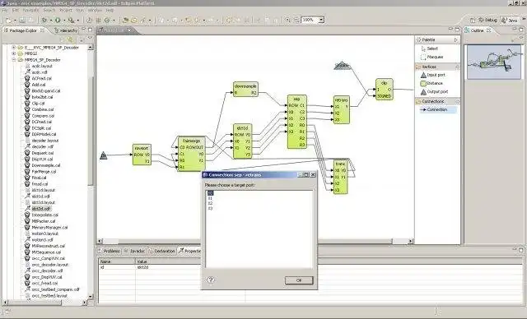Select the clip instance node
The width and height of the screenshot is (527, 319).
click(385, 90)
